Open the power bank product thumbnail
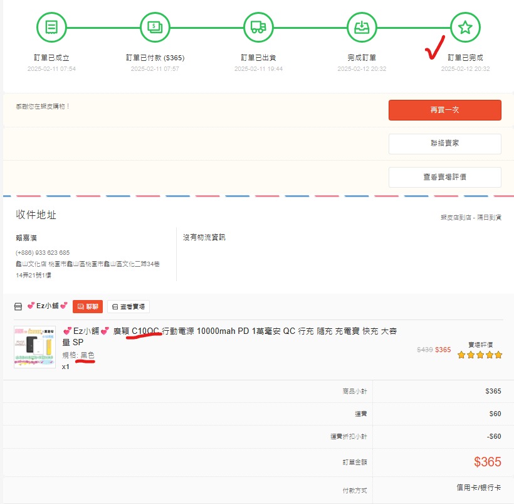The height and width of the screenshot is (504, 514). click(x=35, y=346)
